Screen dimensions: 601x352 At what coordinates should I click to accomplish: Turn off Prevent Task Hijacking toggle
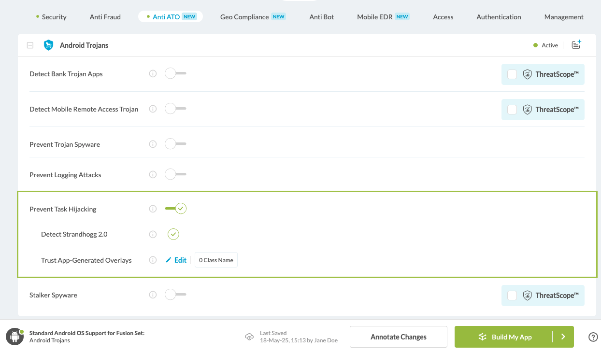pos(175,209)
